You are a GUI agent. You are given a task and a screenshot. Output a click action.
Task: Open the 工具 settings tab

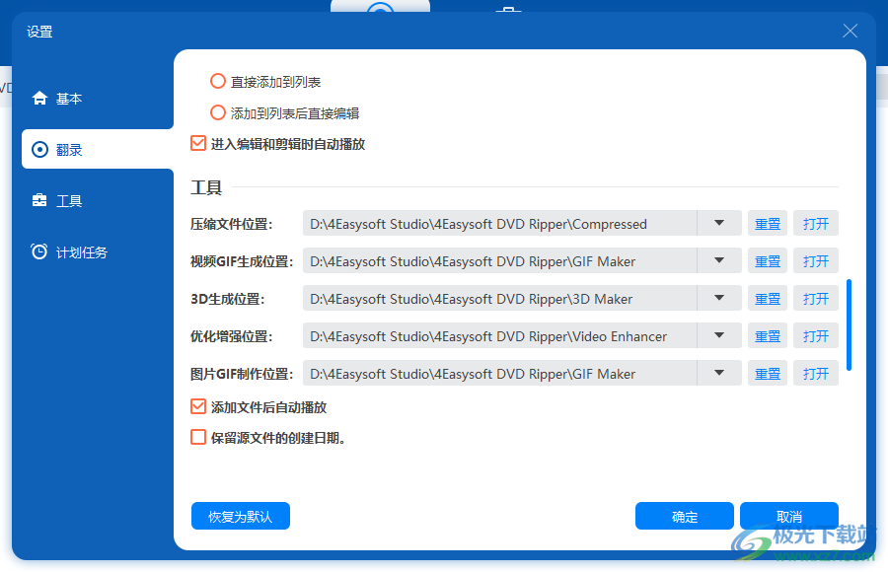click(98, 200)
